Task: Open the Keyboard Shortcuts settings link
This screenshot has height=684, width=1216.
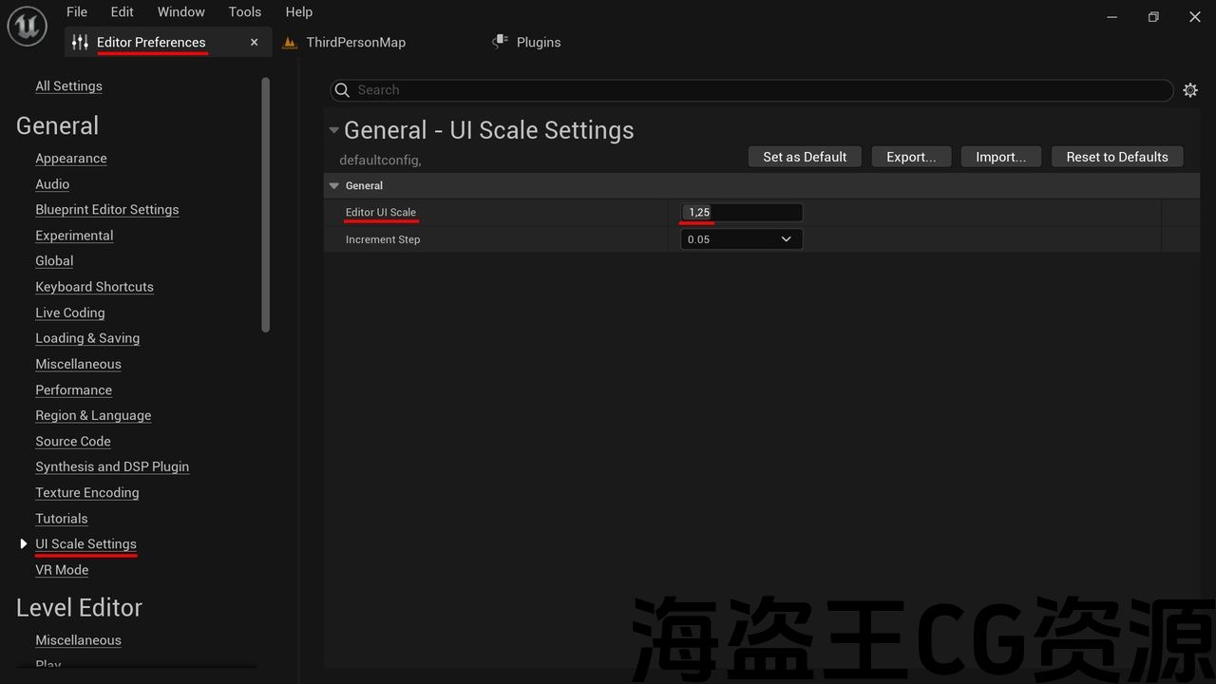Action: (x=94, y=287)
